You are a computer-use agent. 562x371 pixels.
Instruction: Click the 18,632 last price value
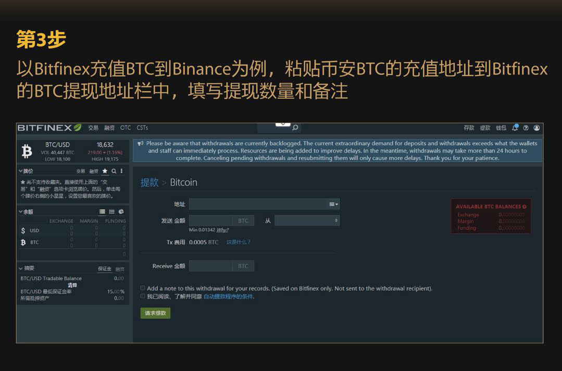pos(105,145)
